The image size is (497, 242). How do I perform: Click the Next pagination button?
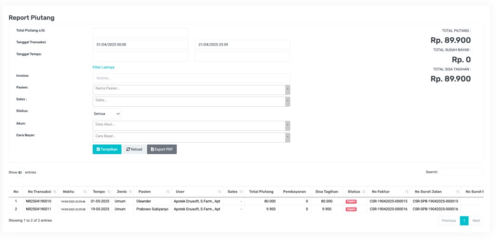pyautogui.click(x=476, y=221)
